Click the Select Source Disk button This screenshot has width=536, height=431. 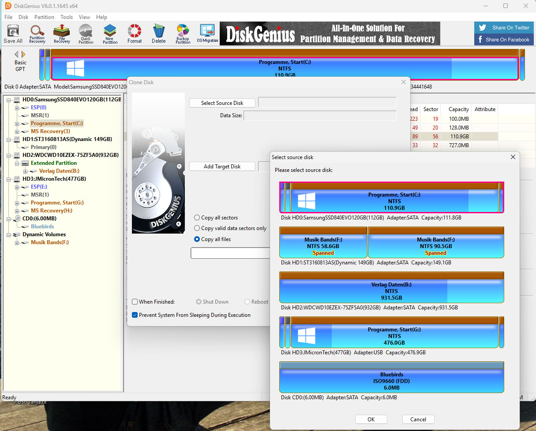coord(222,103)
